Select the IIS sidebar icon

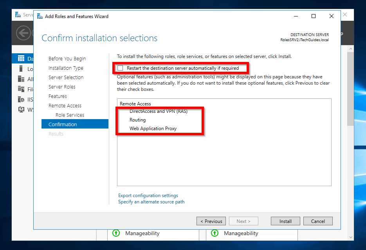click(21, 100)
